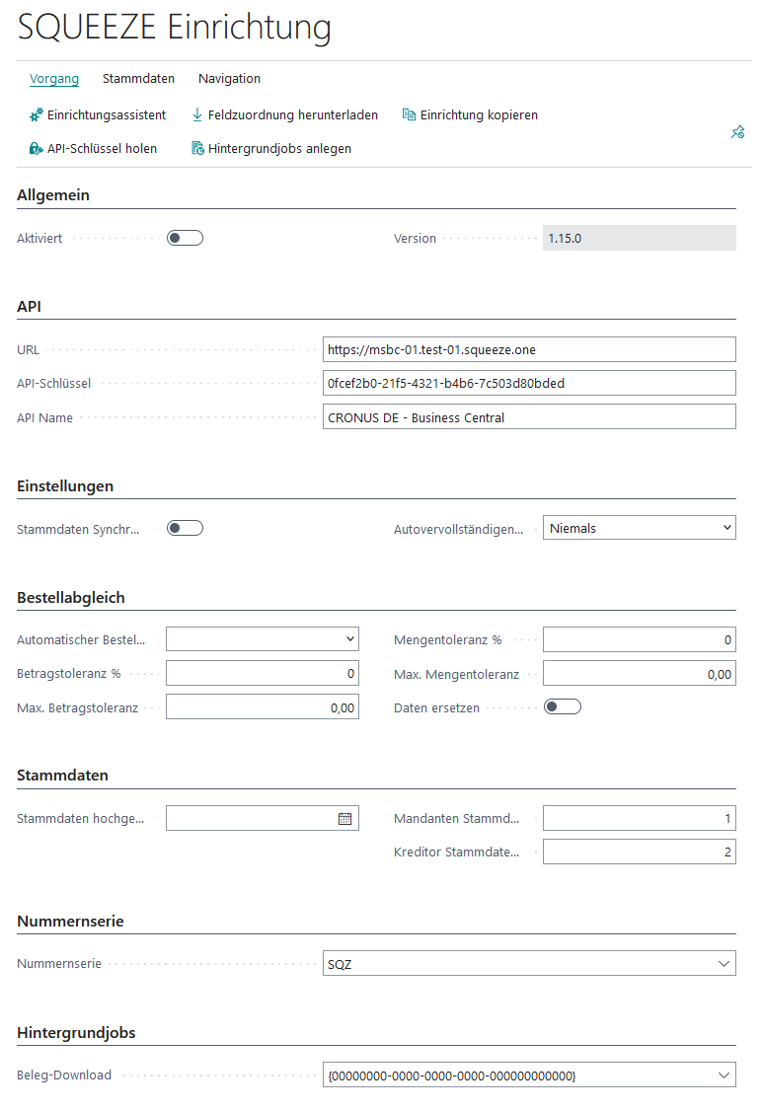The height and width of the screenshot is (1111, 762).
Task: Click the Einrichtungsassistent gear icon
Action: (x=37, y=115)
